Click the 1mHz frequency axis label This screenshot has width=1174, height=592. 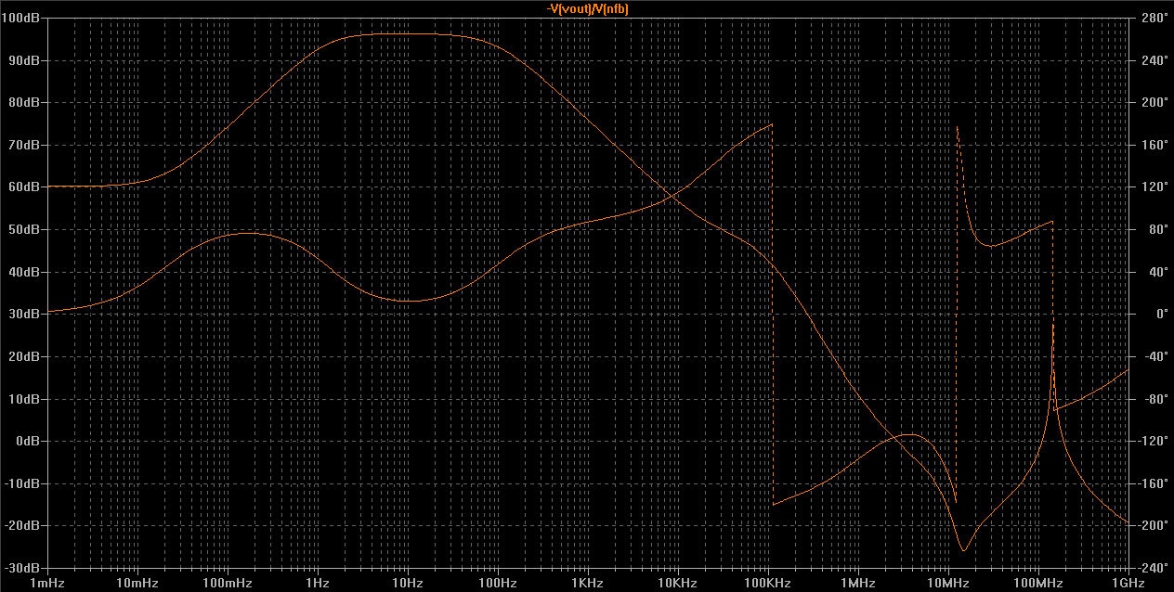pyautogui.click(x=47, y=583)
